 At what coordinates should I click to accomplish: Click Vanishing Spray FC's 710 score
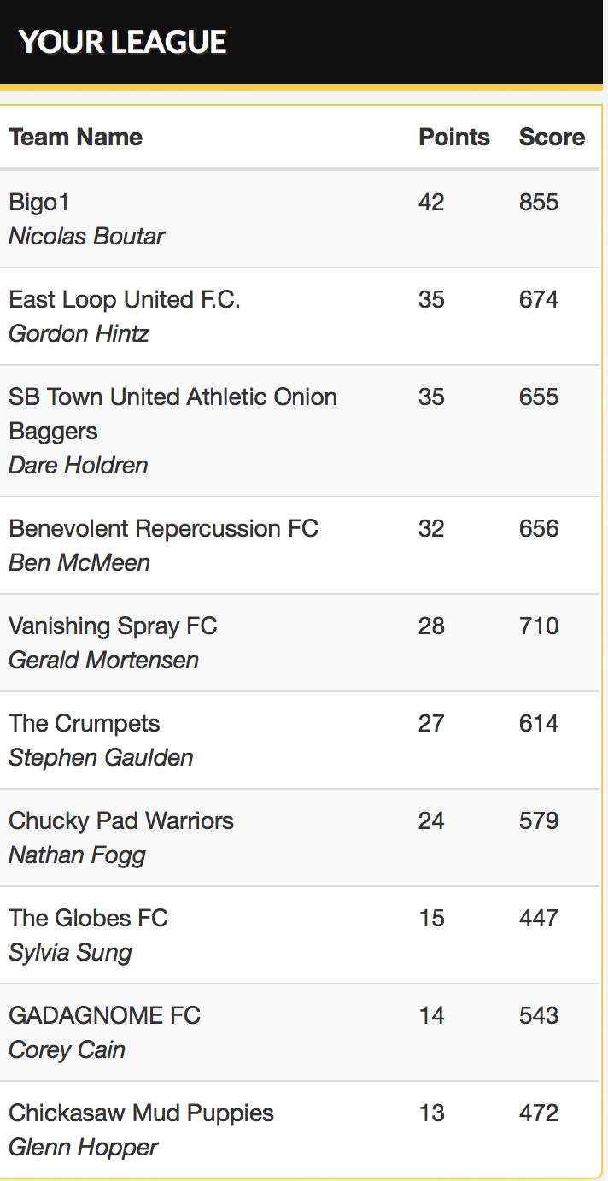[x=539, y=626]
